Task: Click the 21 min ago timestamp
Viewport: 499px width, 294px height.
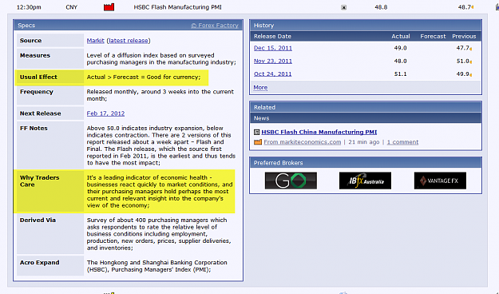Action: click(x=364, y=142)
